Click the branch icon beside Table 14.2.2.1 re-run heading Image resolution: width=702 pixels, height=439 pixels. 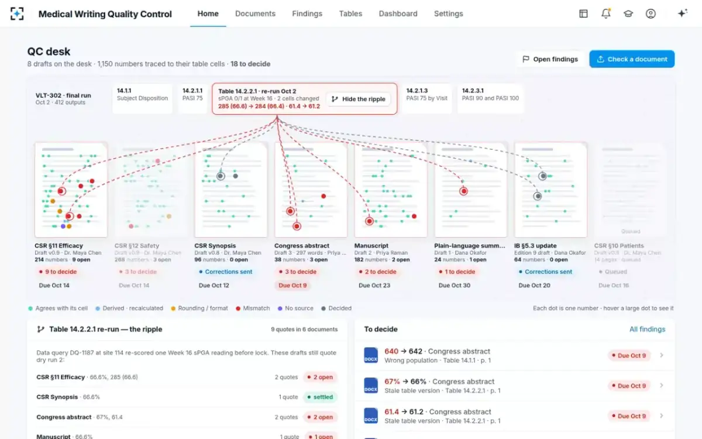(x=40, y=329)
